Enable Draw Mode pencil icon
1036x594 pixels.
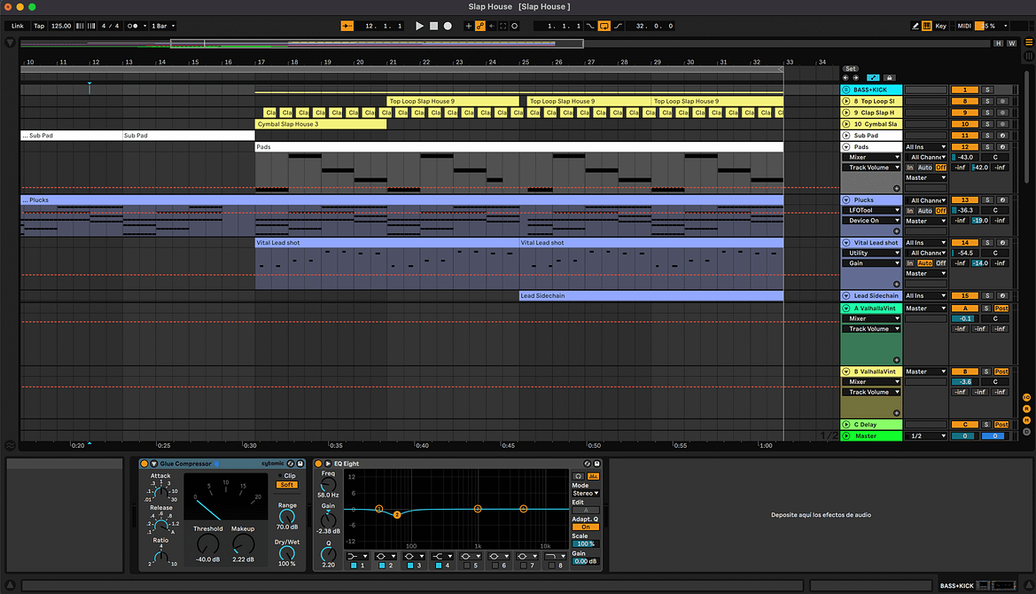pos(915,26)
